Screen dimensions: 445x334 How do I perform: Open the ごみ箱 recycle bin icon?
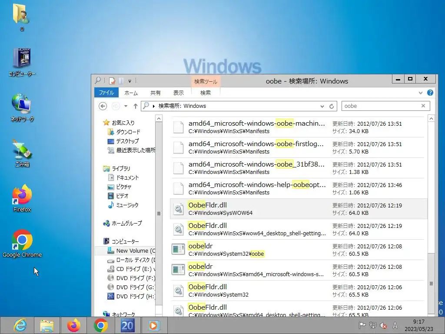pos(22,153)
